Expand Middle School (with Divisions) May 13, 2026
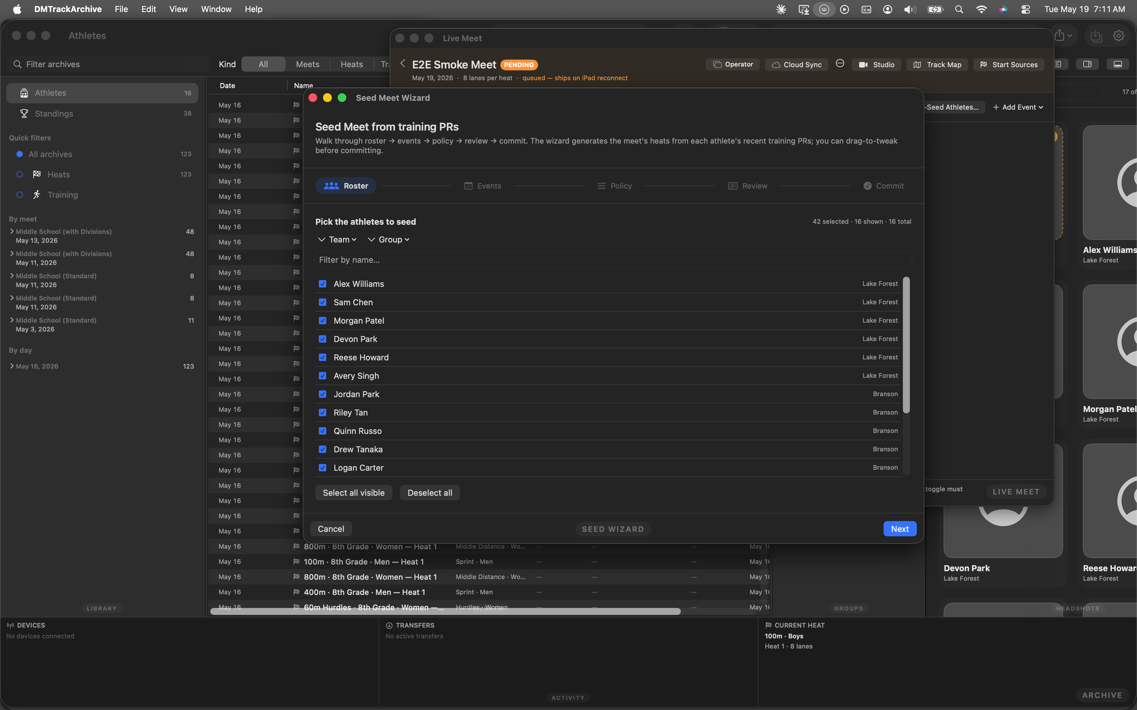Image resolution: width=1137 pixels, height=710 pixels. coord(12,231)
